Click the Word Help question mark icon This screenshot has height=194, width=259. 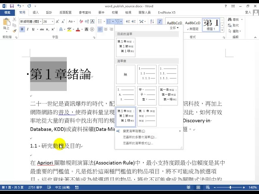click(226, 6)
